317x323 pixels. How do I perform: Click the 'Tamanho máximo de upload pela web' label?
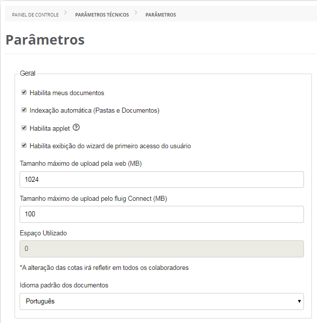point(81,164)
